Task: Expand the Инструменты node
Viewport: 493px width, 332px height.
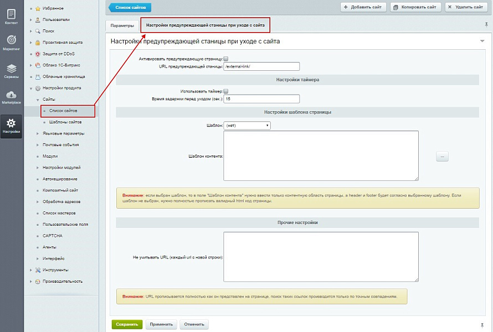Action: pyautogui.click(x=31, y=270)
